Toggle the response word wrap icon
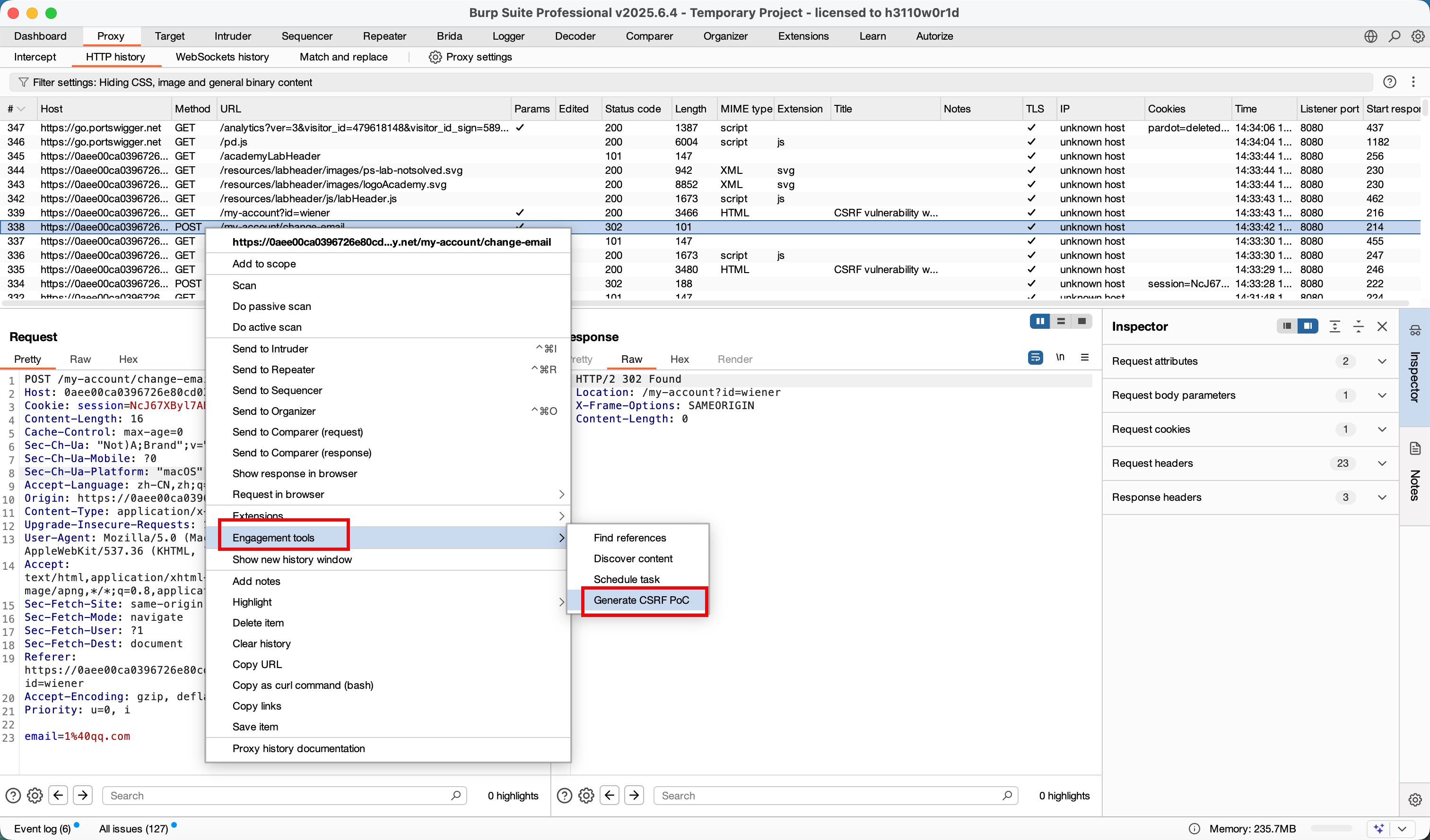The image size is (1430, 840). point(1035,358)
